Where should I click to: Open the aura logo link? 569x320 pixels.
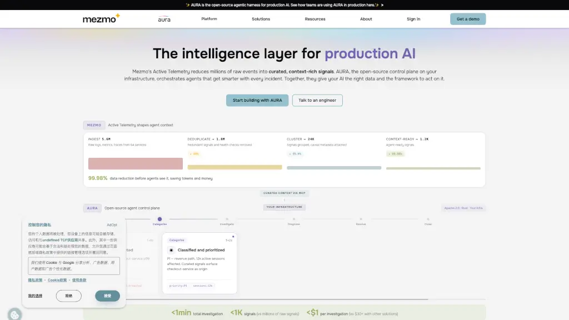[164, 19]
